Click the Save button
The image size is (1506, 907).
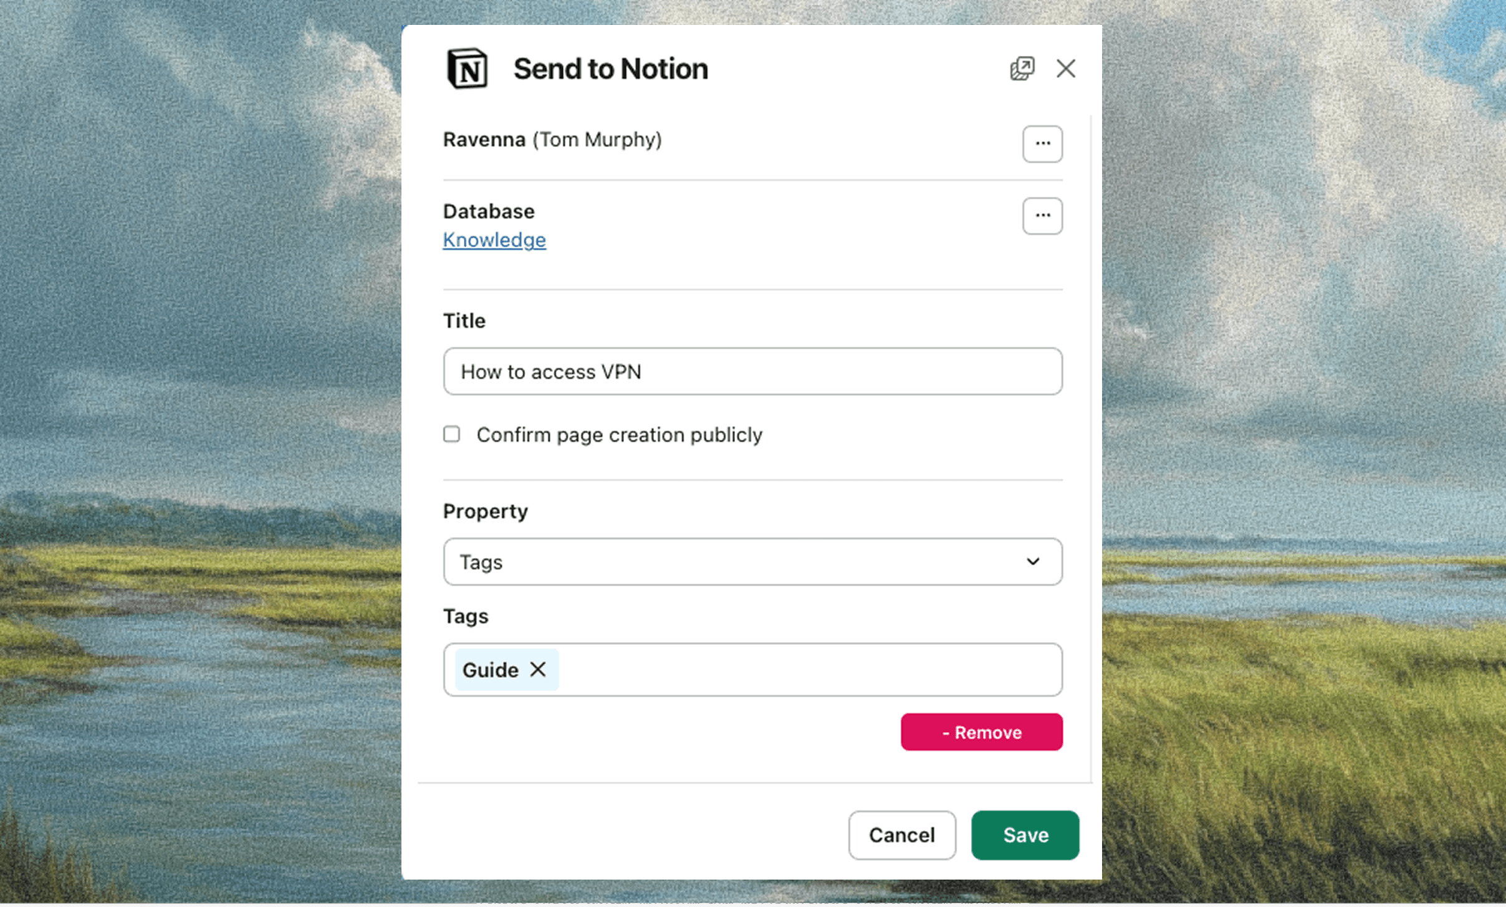point(1024,835)
